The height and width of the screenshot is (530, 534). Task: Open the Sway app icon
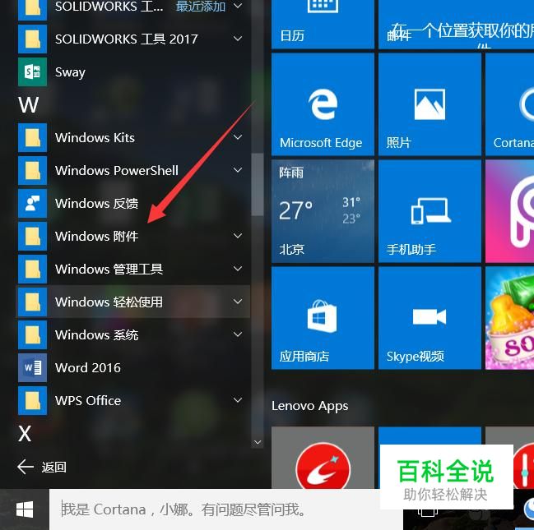(x=32, y=72)
